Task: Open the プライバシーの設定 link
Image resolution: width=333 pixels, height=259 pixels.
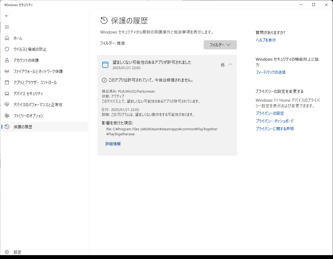Action: click(x=270, y=113)
